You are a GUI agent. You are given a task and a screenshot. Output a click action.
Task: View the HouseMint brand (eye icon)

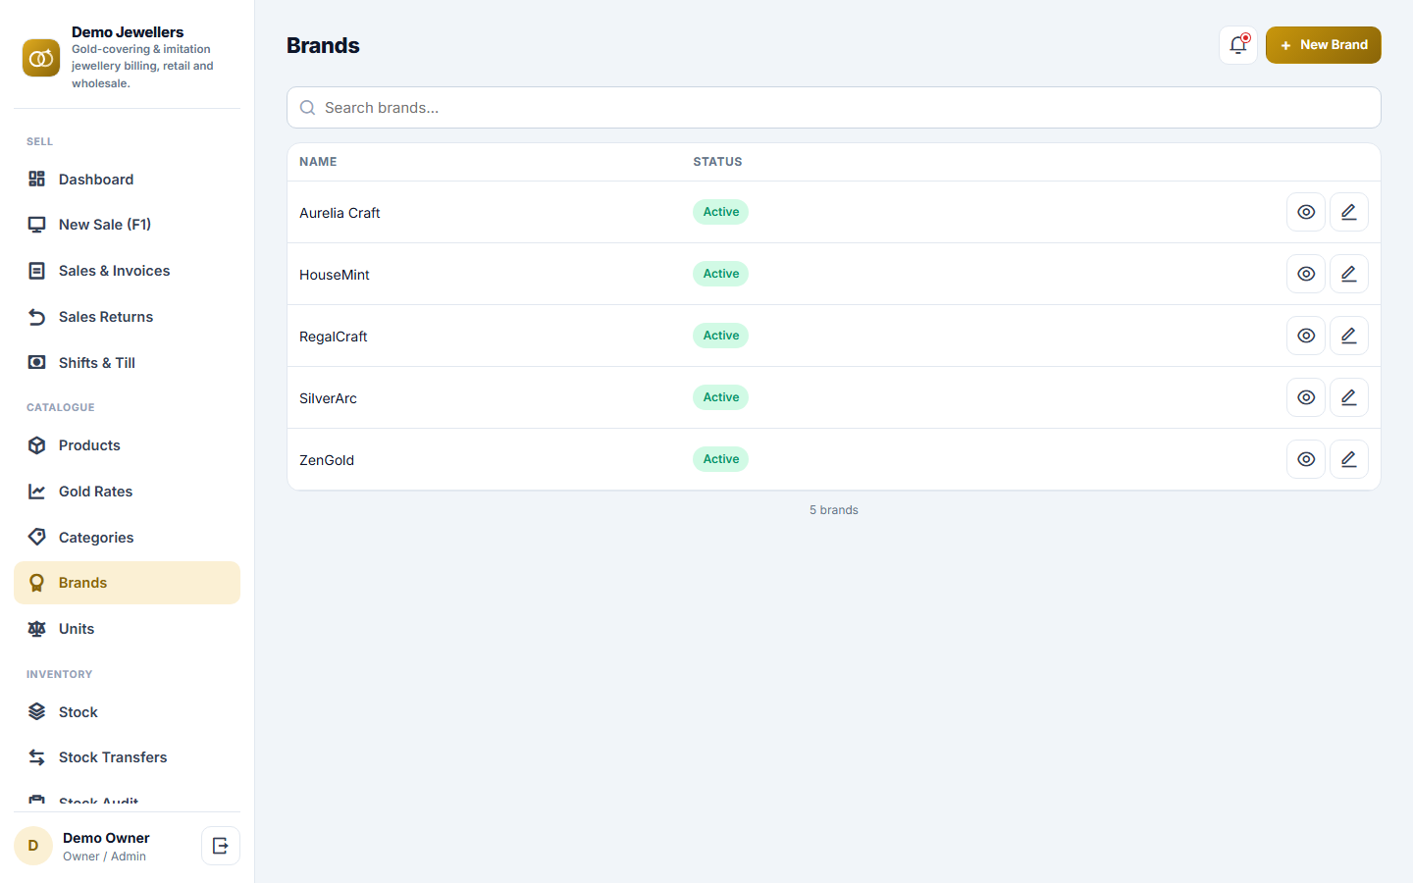pos(1306,274)
